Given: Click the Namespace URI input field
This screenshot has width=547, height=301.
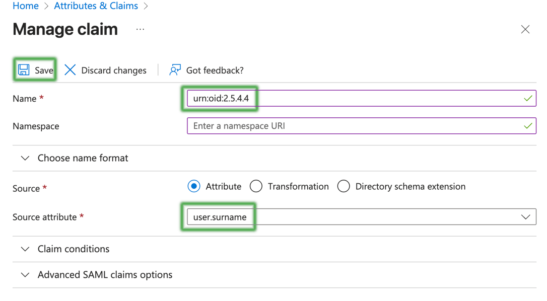Looking at the screenshot, I should point(353,126).
